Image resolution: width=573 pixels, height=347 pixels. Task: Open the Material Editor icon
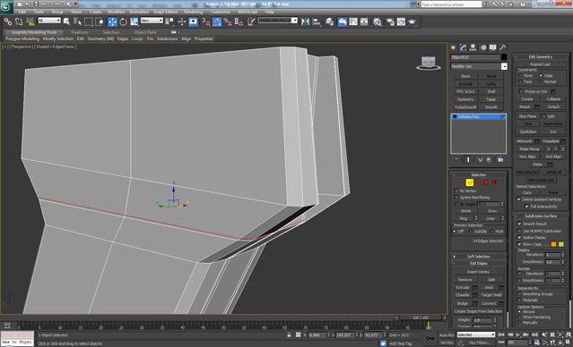click(x=378, y=21)
